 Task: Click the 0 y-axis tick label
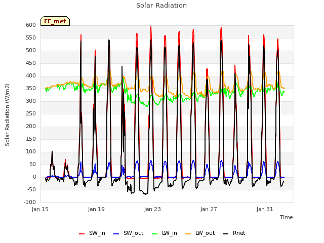click(34, 177)
